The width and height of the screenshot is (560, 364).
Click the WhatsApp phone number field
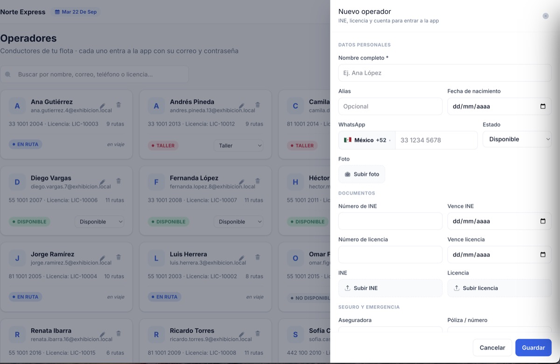pyautogui.click(x=436, y=140)
